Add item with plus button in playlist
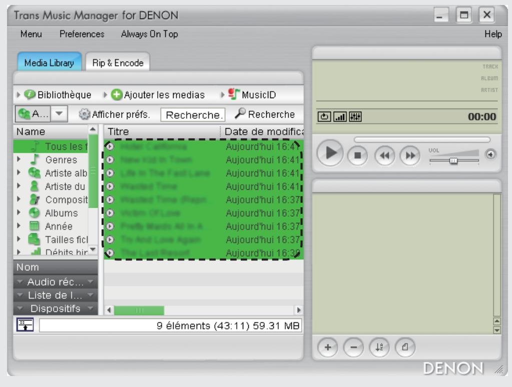512x387 pixels. (x=327, y=347)
